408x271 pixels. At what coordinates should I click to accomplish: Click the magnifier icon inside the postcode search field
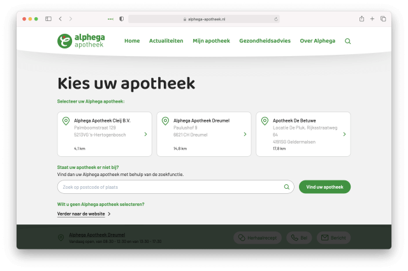point(286,187)
